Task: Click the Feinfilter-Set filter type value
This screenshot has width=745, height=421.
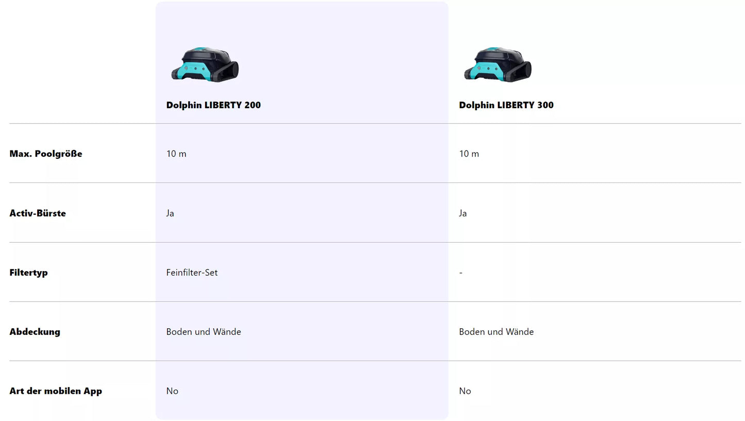Action: coord(192,273)
